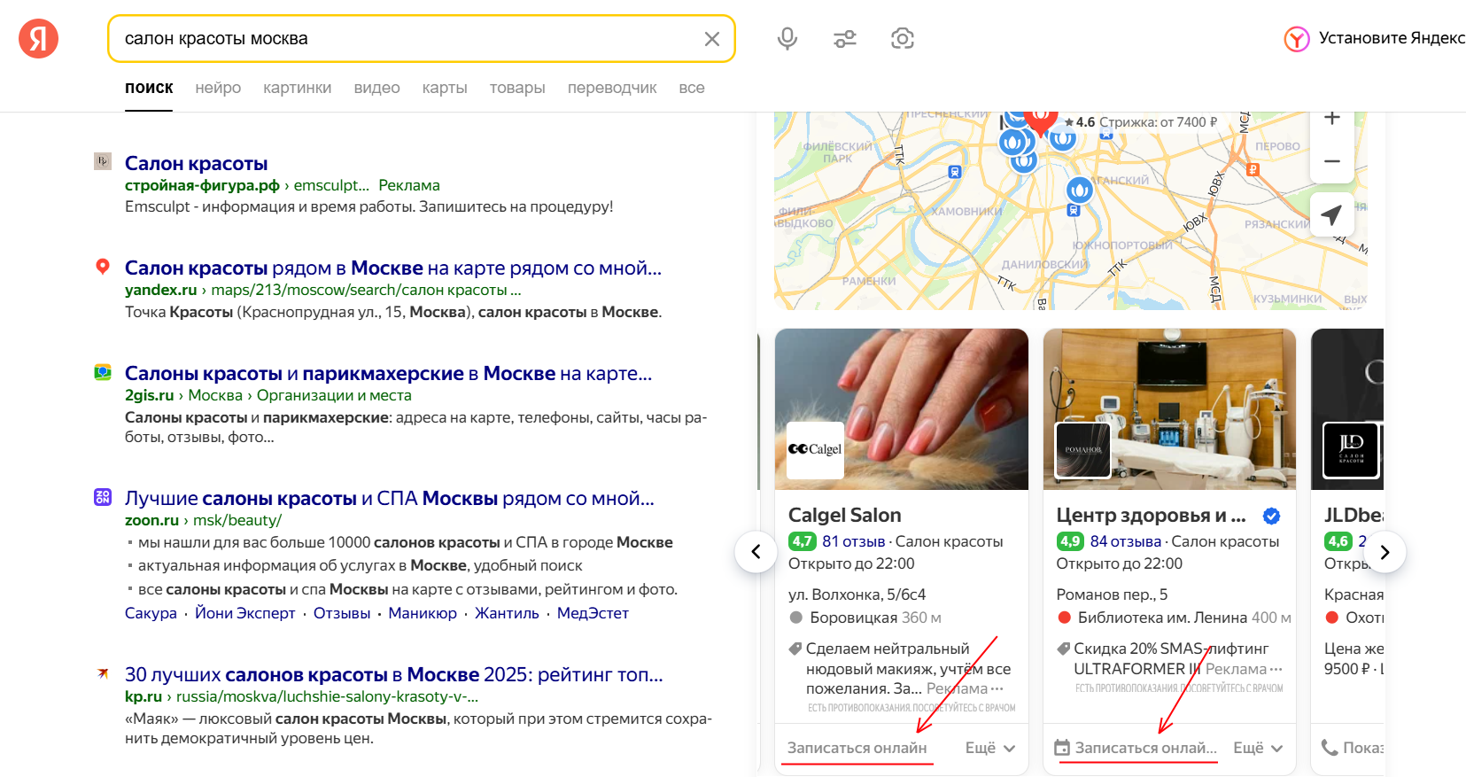1466x777 pixels.
Task: Open the Calgel Salon nail photo
Action: coord(902,409)
